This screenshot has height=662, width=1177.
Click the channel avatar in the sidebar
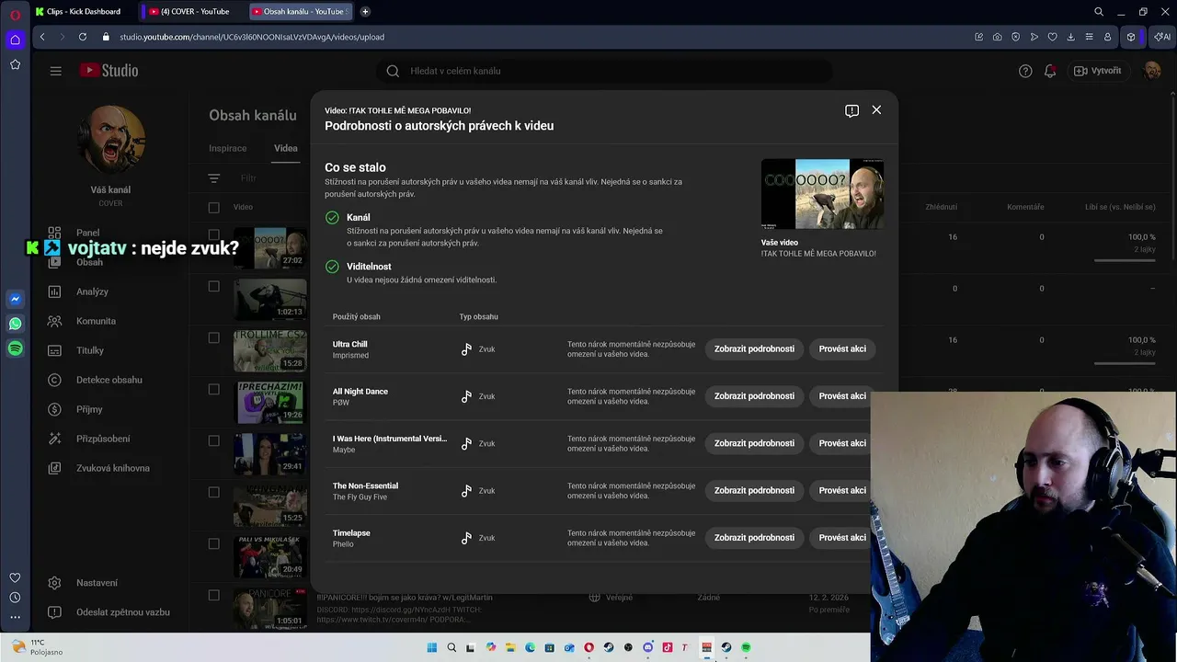(x=110, y=141)
